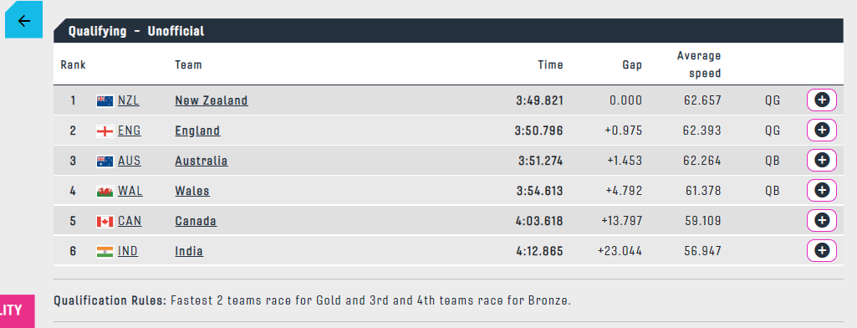Click the CAN country code link
The image size is (857, 328).
click(x=130, y=221)
